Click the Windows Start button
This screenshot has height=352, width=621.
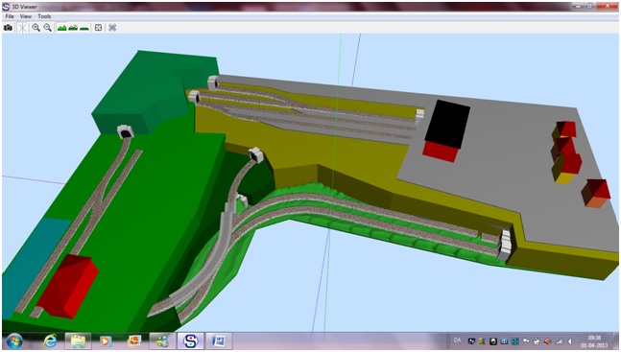click(x=14, y=340)
